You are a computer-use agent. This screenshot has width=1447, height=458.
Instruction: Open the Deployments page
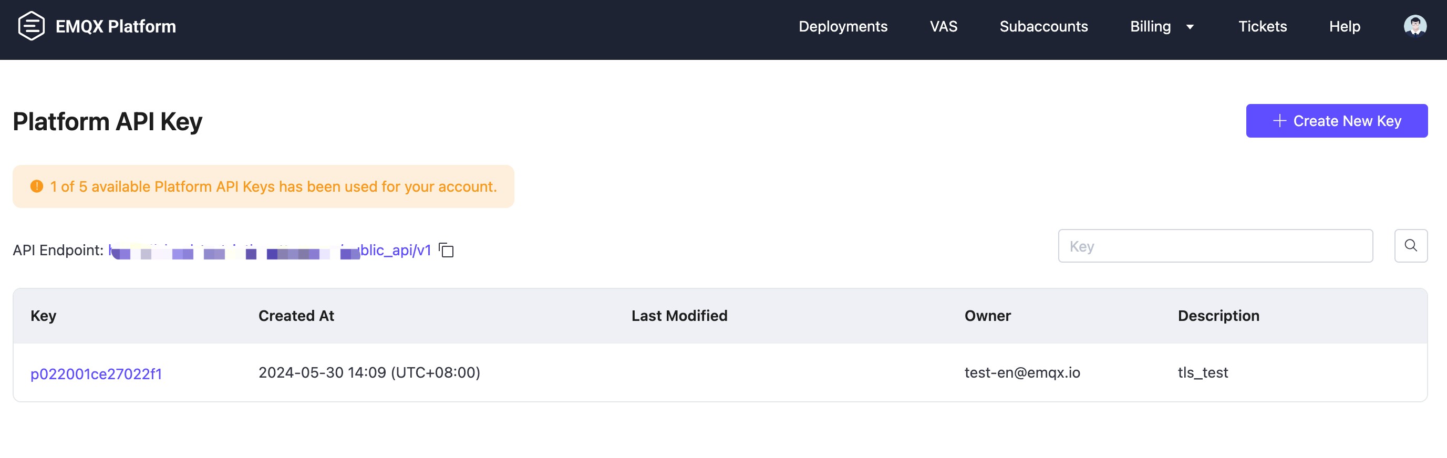pyautogui.click(x=843, y=26)
